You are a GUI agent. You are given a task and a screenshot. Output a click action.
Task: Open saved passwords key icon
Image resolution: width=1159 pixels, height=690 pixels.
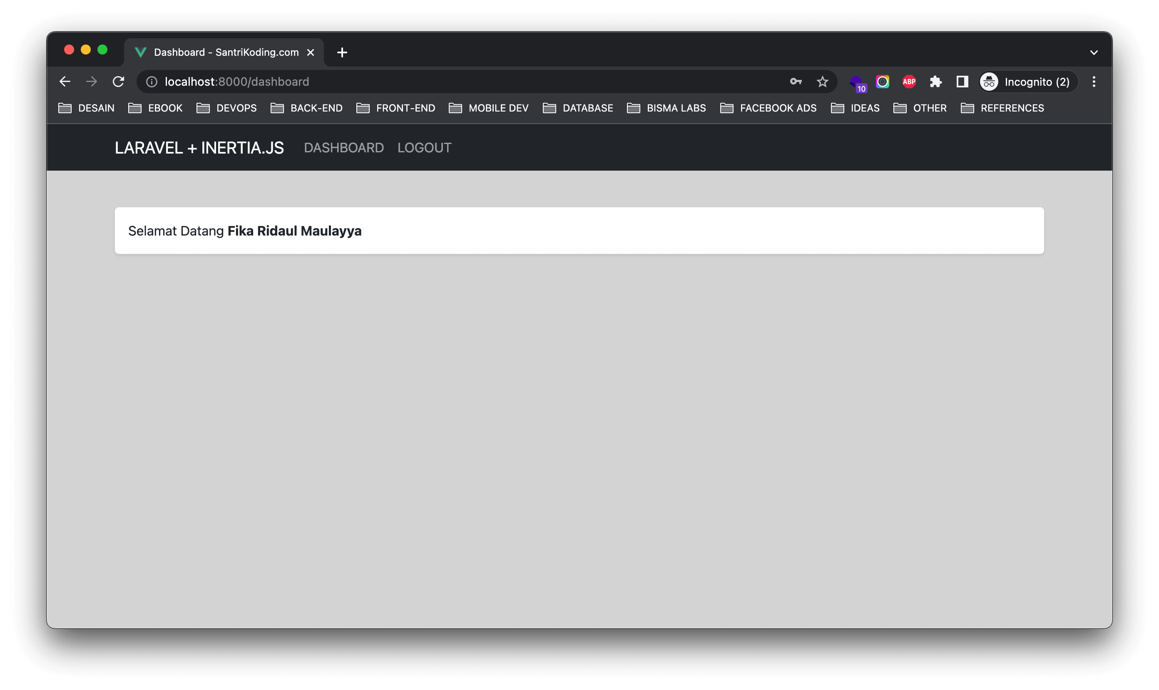tap(796, 82)
